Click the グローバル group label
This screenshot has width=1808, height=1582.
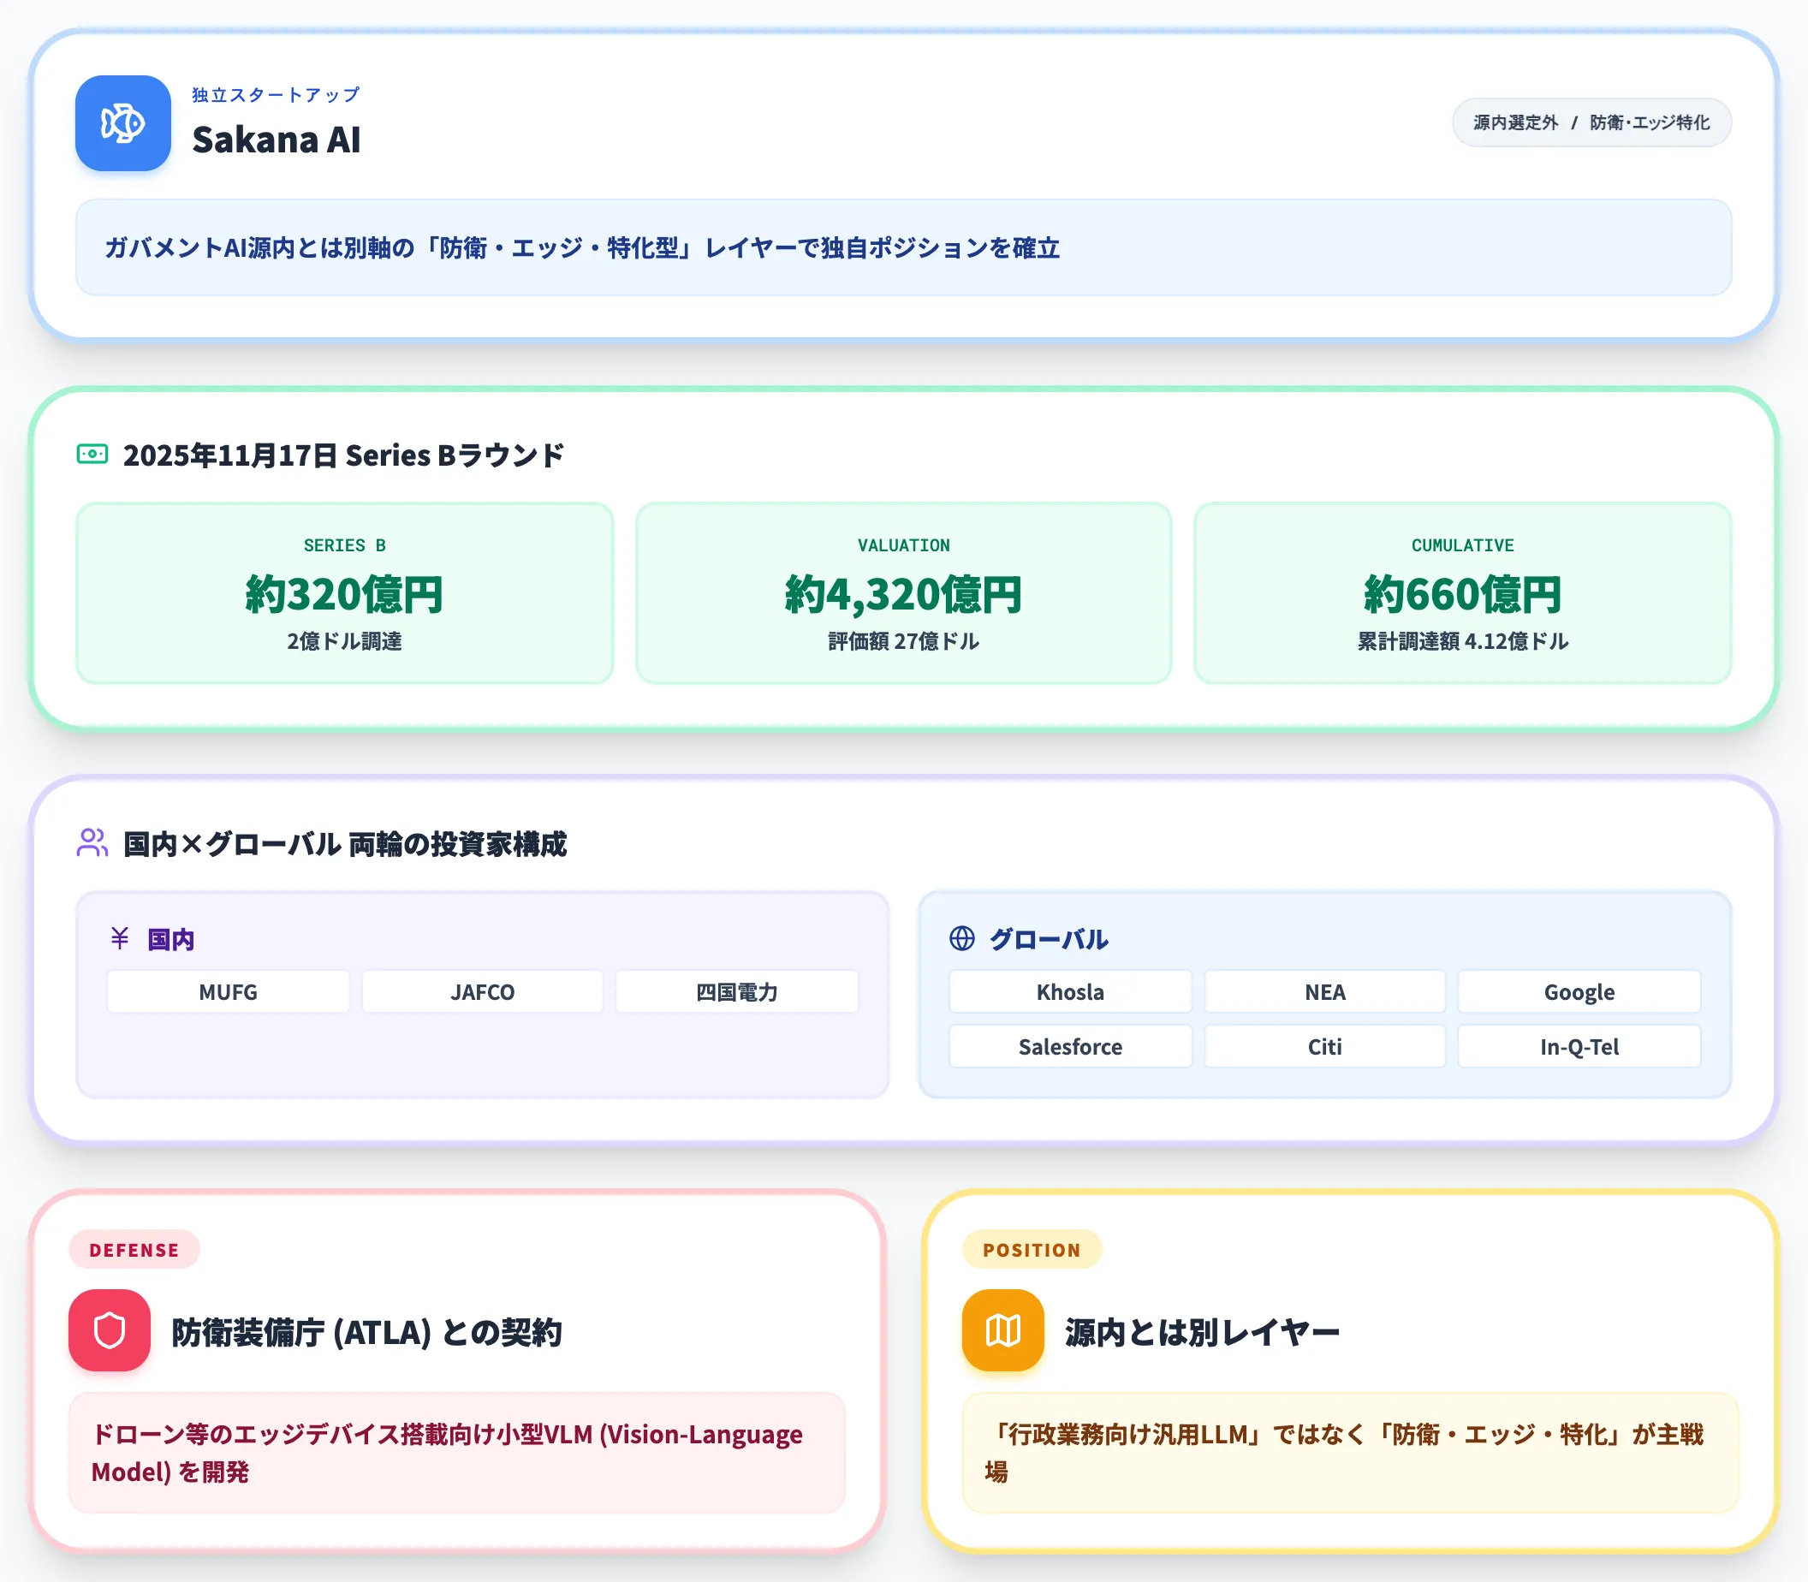[1049, 939]
